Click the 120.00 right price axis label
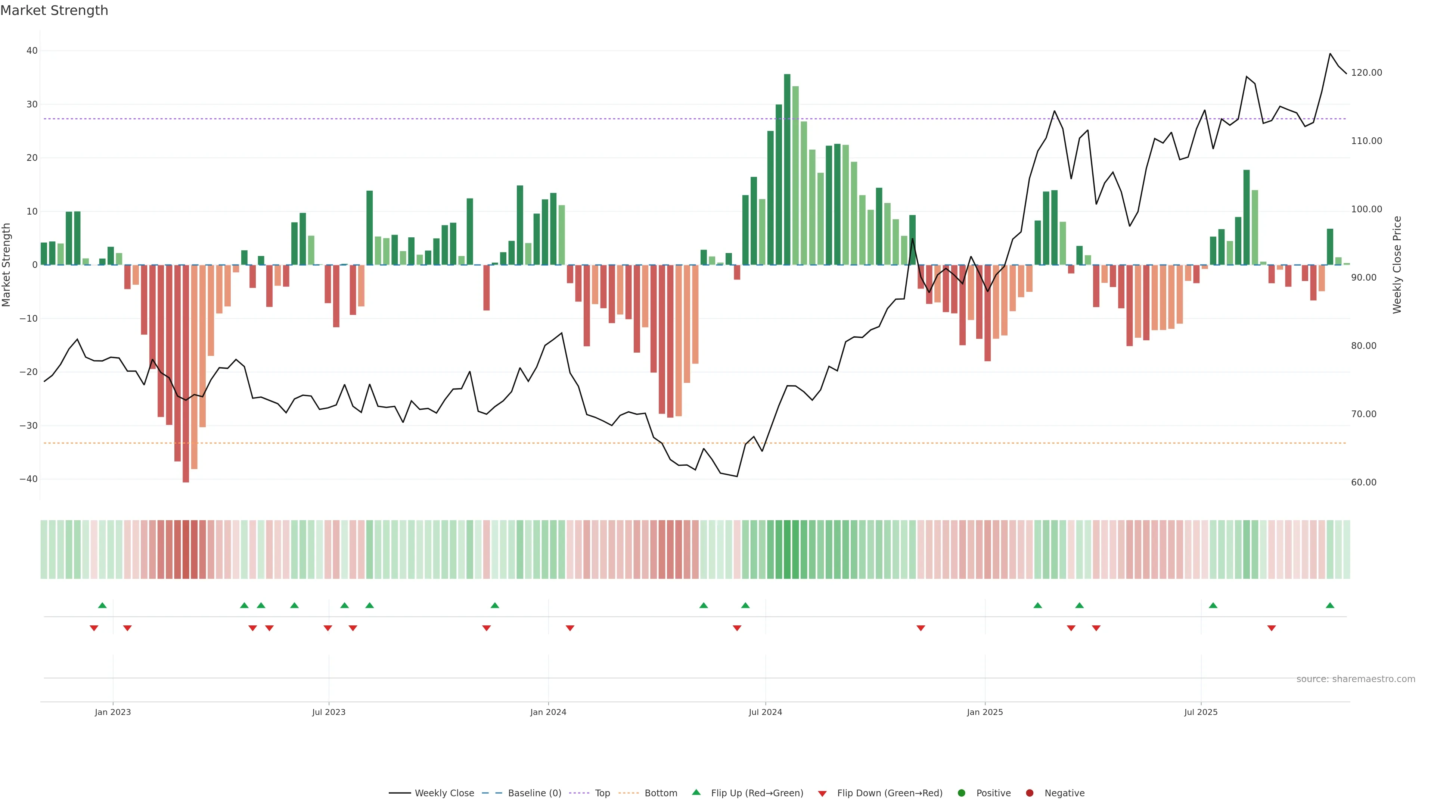 click(x=1366, y=73)
